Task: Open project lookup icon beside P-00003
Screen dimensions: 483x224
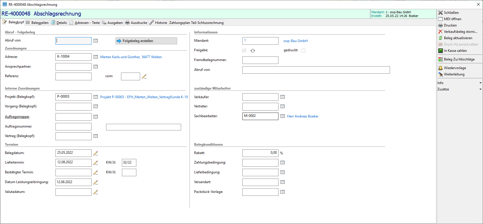Action: [x=96, y=97]
